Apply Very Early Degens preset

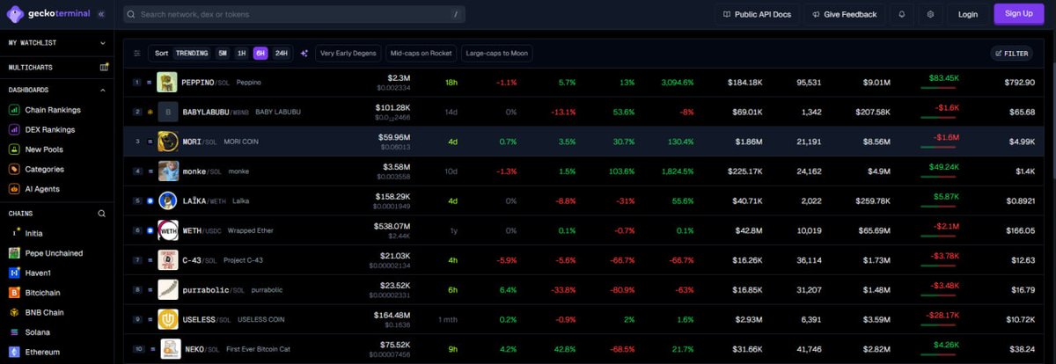(348, 54)
